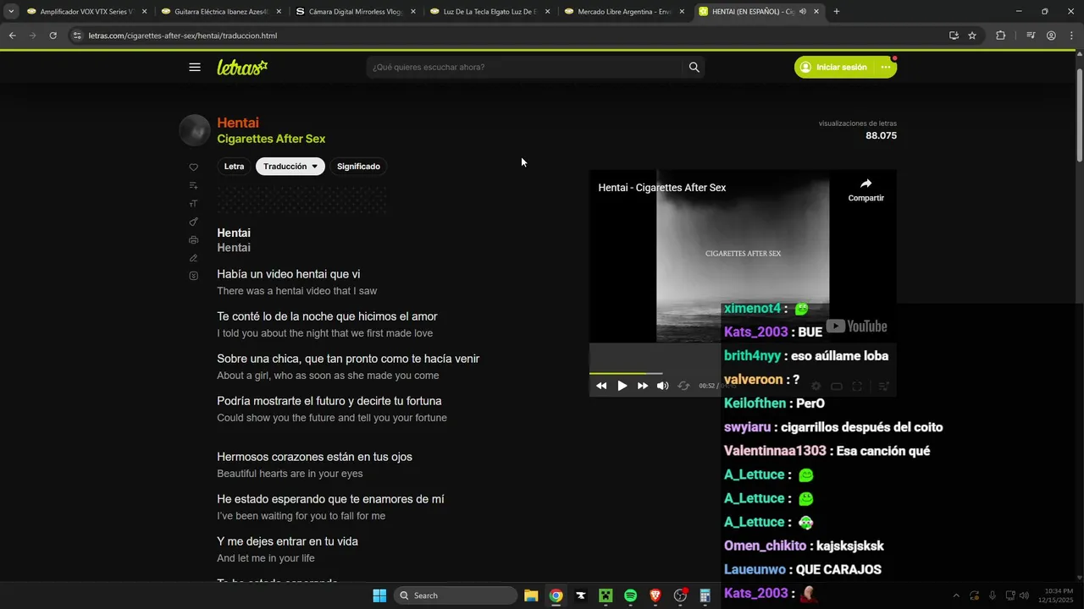1084x609 pixels.
Task: Click the artist avatar thumbnail
Action: 194,130
